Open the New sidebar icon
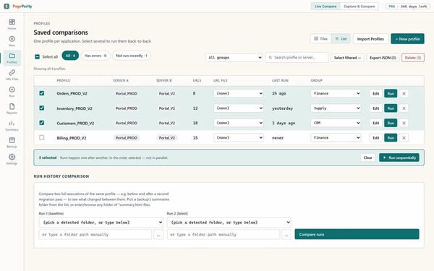434x271 pixels. coord(12,41)
